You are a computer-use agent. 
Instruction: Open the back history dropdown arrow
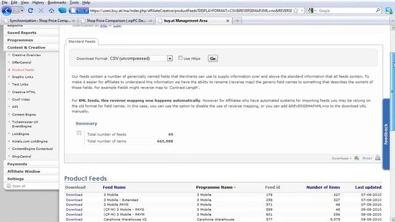(x=22, y=10)
